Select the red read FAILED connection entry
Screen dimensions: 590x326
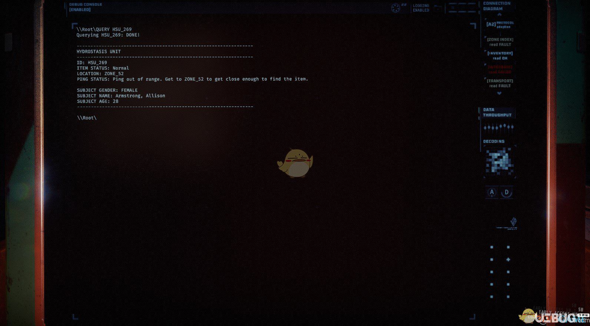coord(500,69)
